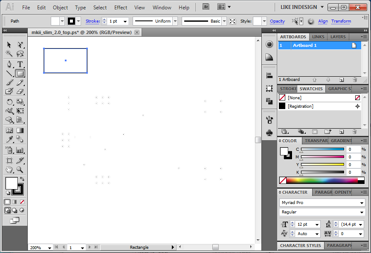The width and height of the screenshot is (371, 253).
Task: Set paint mode to Gradient
Action: pos(14,202)
